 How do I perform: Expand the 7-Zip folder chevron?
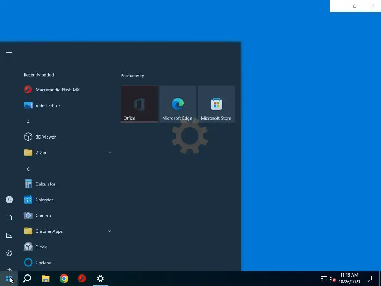coord(109,152)
